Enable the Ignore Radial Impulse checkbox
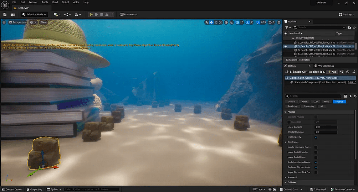 (x=316, y=152)
